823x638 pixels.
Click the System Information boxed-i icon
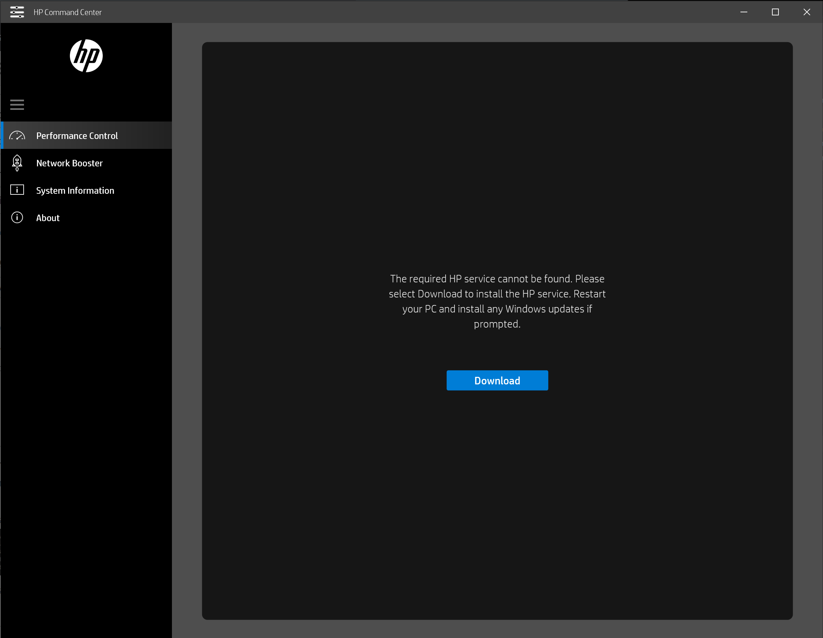17,190
